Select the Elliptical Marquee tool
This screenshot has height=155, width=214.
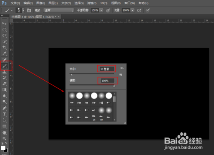(4, 29)
